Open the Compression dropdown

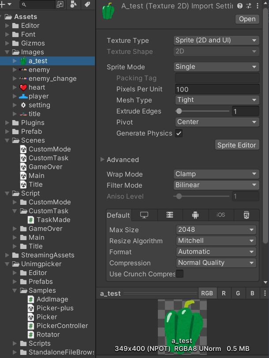coord(216,263)
